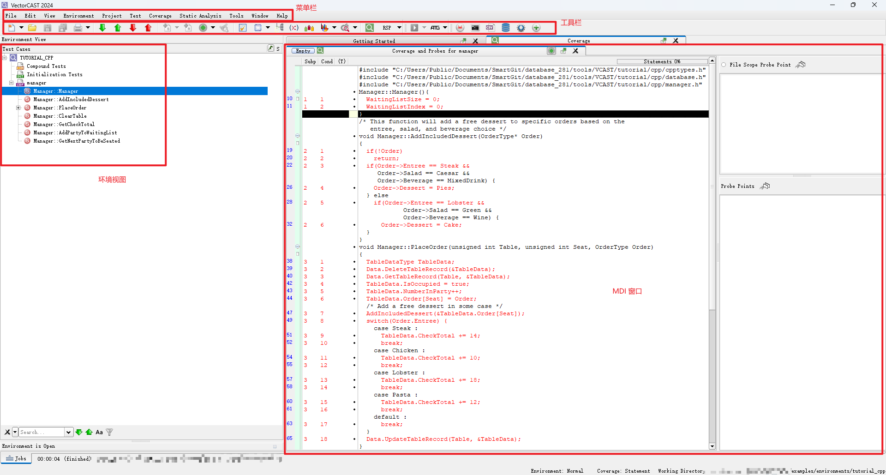Open the New icon's dropdown arrow

point(21,28)
